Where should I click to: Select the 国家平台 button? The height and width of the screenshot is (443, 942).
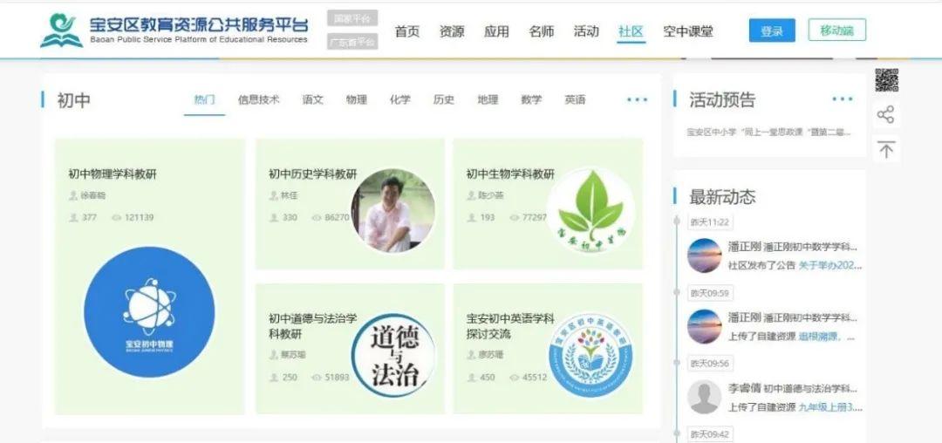pyautogui.click(x=352, y=18)
